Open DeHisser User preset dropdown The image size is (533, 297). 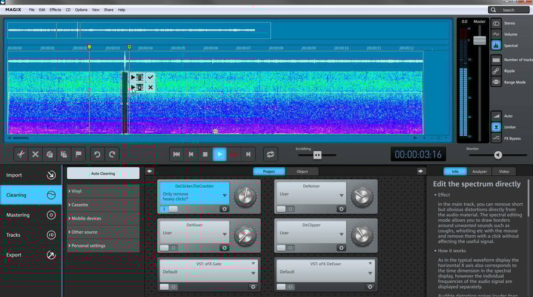tap(225, 234)
